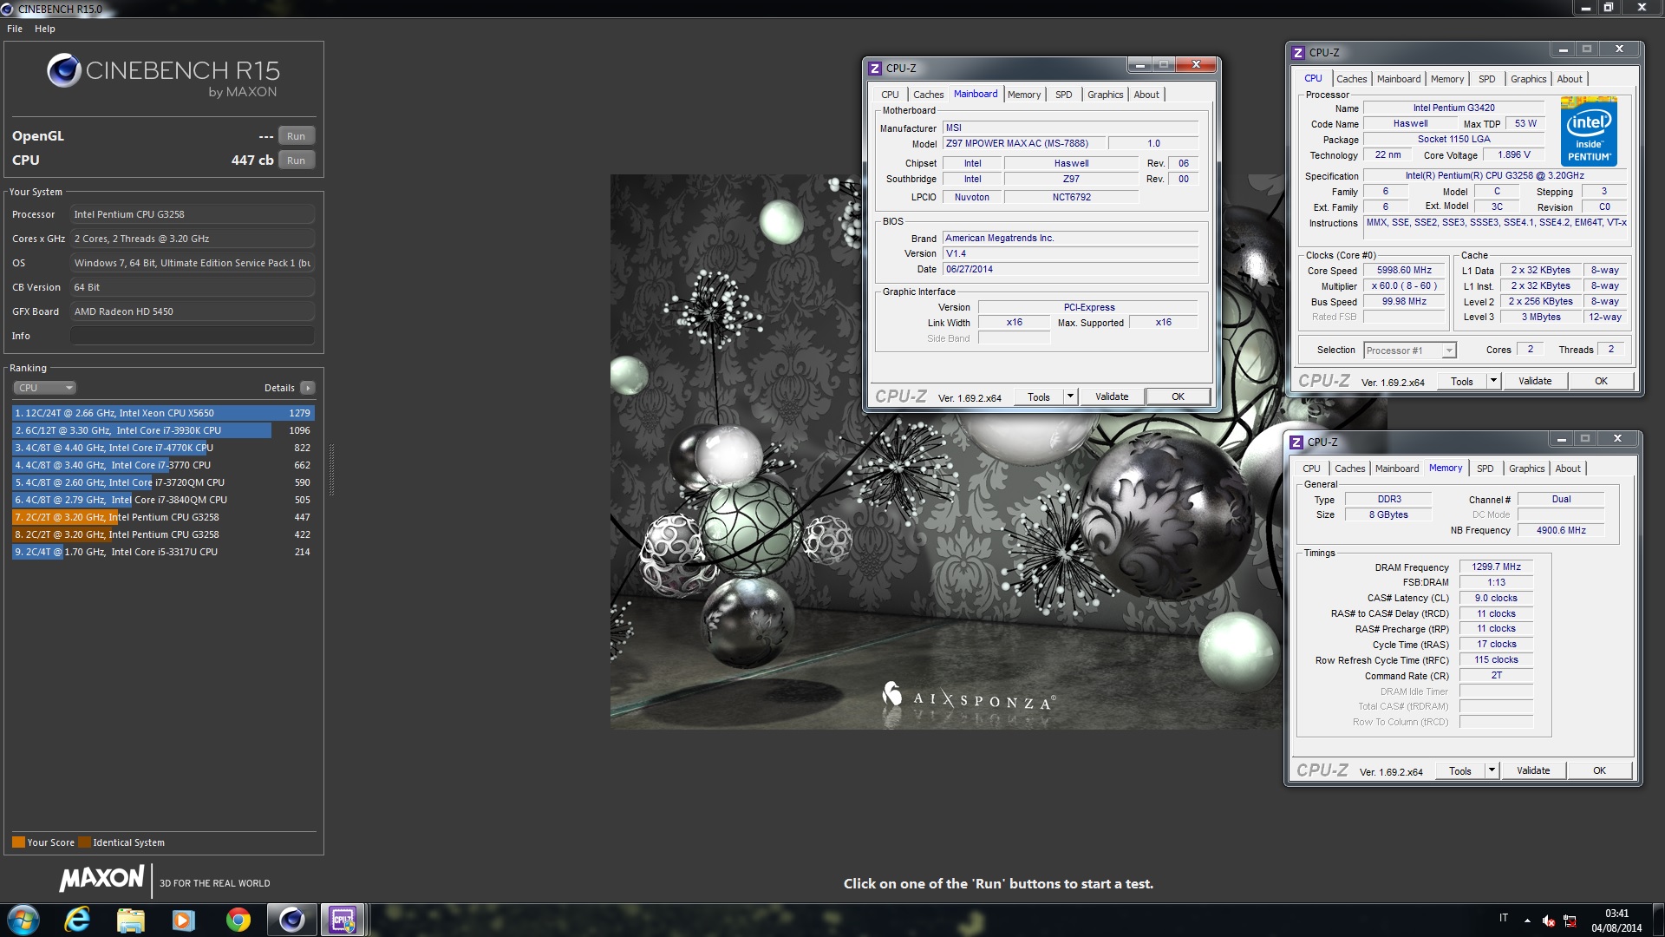1665x937 pixels.
Task: Select the Core i7-3840QM ranking entry
Action: click(163, 500)
